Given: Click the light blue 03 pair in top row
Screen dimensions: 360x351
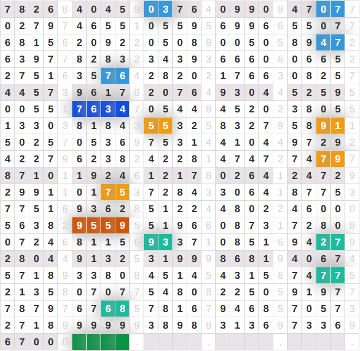Looking at the screenshot, I should click(158, 9).
